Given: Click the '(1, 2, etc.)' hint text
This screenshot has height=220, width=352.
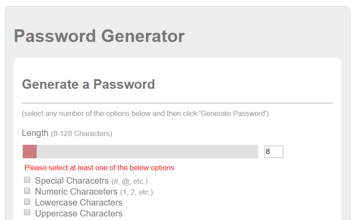Looking at the screenshot, I should pyautogui.click(x=136, y=192).
